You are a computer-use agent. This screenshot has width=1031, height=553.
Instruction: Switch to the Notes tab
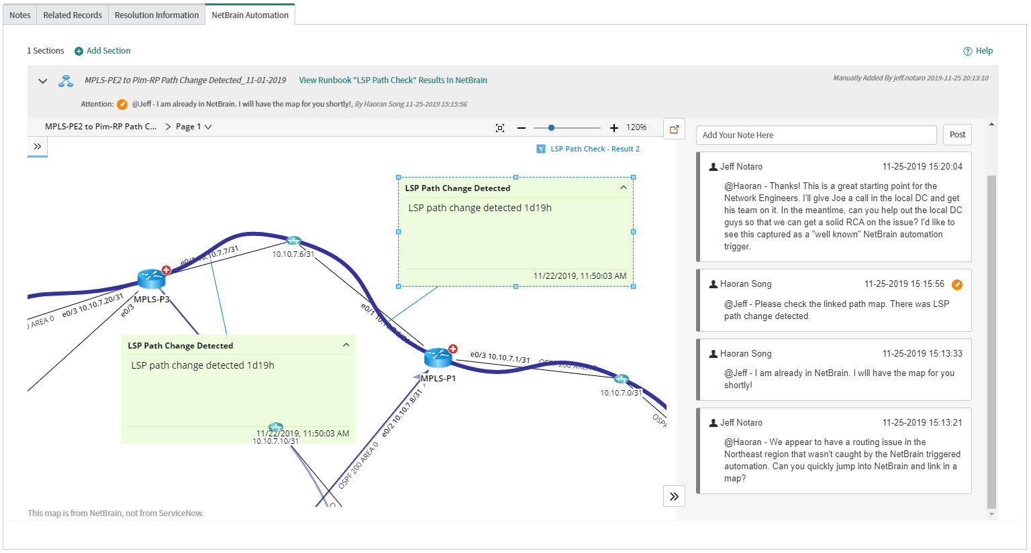click(19, 15)
